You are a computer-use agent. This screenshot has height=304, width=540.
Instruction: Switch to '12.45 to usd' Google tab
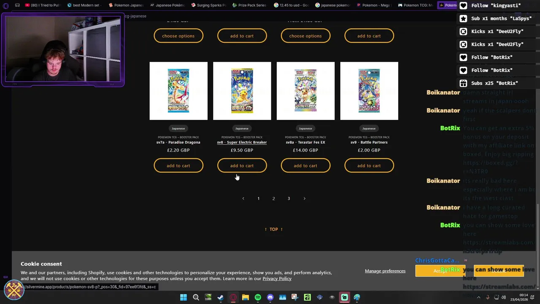coord(291,5)
